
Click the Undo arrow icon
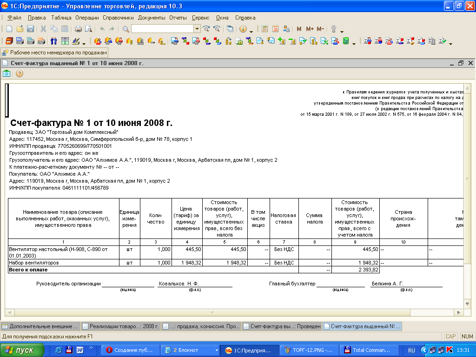pos(102,29)
